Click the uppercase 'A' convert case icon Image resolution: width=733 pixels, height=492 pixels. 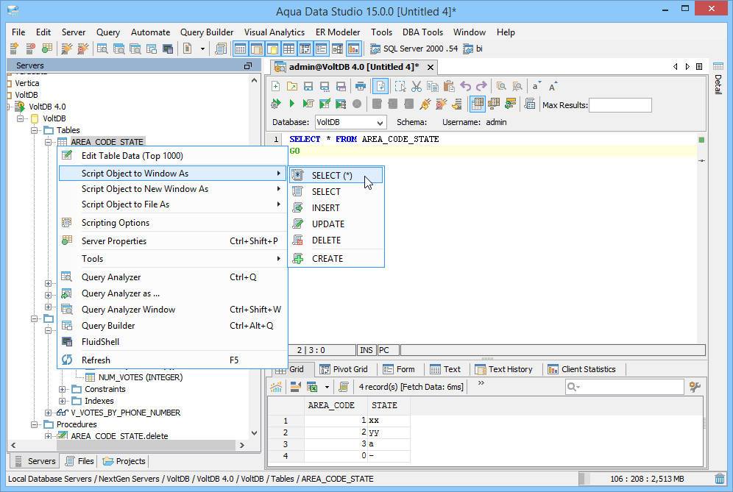pyautogui.click(x=553, y=87)
